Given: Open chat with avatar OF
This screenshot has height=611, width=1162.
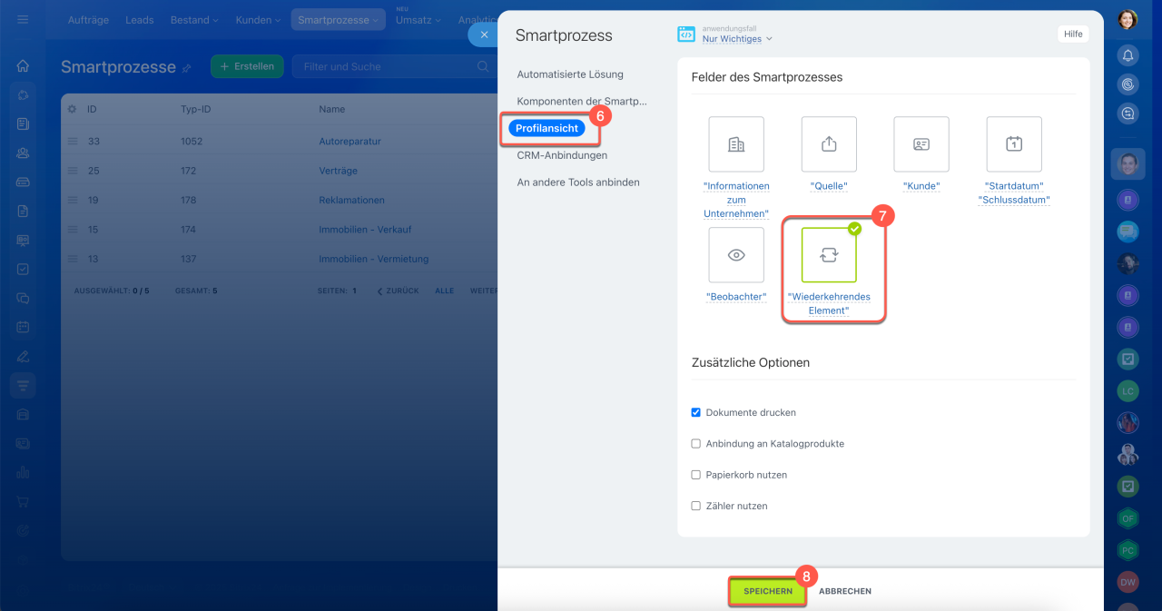Looking at the screenshot, I should (1128, 518).
